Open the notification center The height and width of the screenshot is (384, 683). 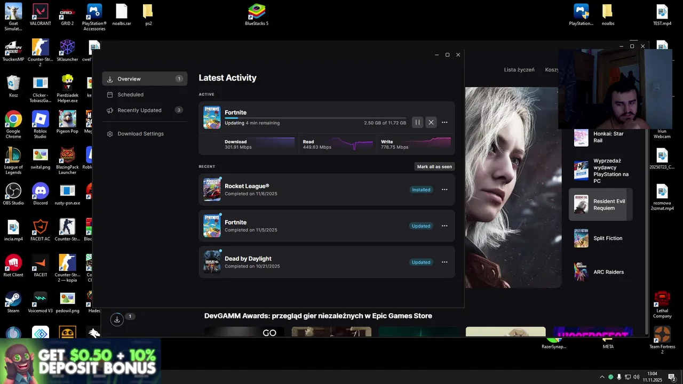672,377
